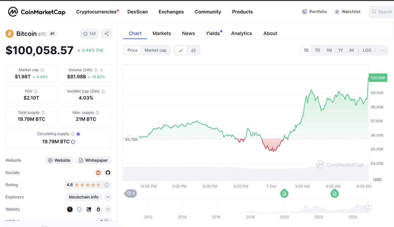Open Exchanges navigation menu
This screenshot has width=394, height=227.
coord(171,12)
